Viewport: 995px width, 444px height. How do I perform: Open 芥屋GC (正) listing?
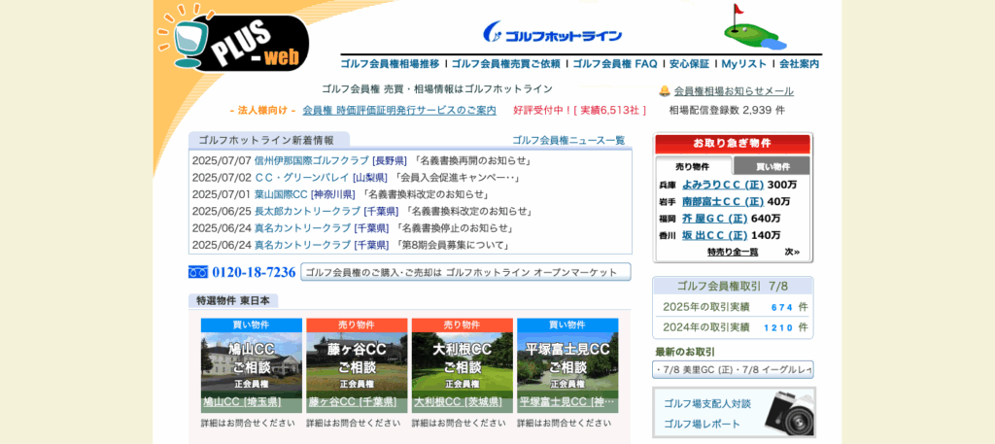(x=715, y=219)
